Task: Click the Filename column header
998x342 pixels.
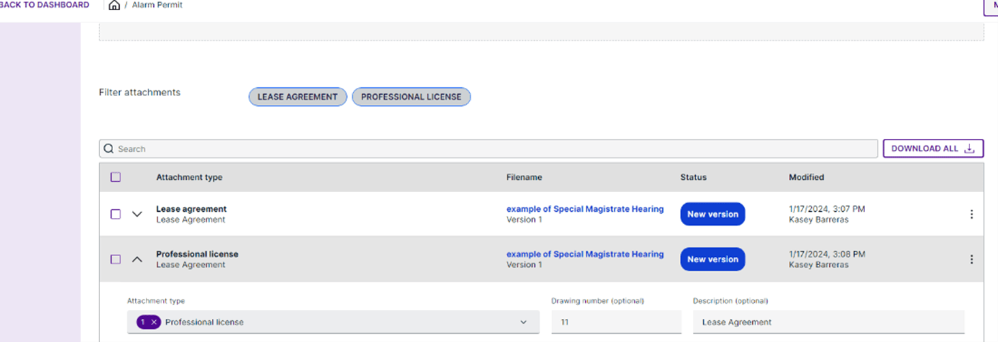Action: (524, 177)
